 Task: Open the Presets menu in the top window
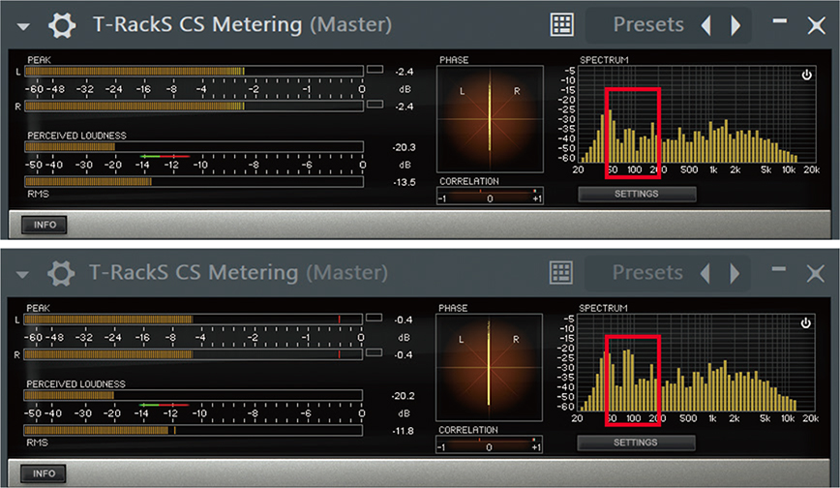click(648, 24)
